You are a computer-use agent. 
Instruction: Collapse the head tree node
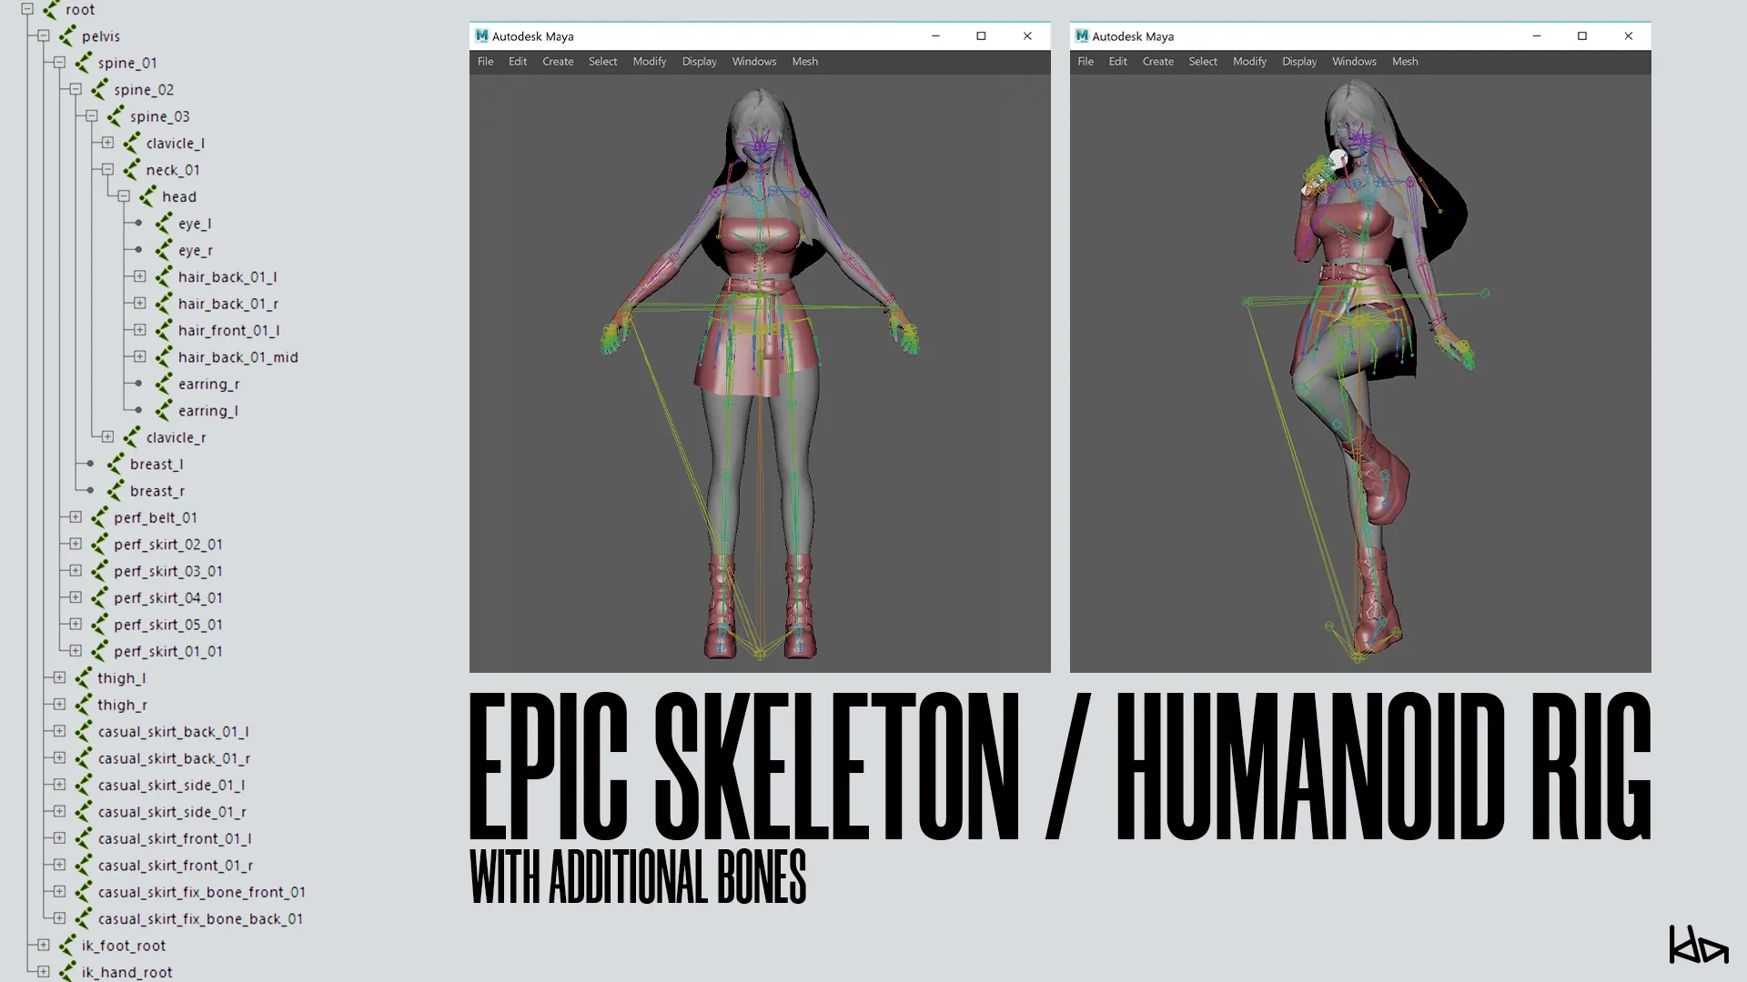click(x=125, y=196)
